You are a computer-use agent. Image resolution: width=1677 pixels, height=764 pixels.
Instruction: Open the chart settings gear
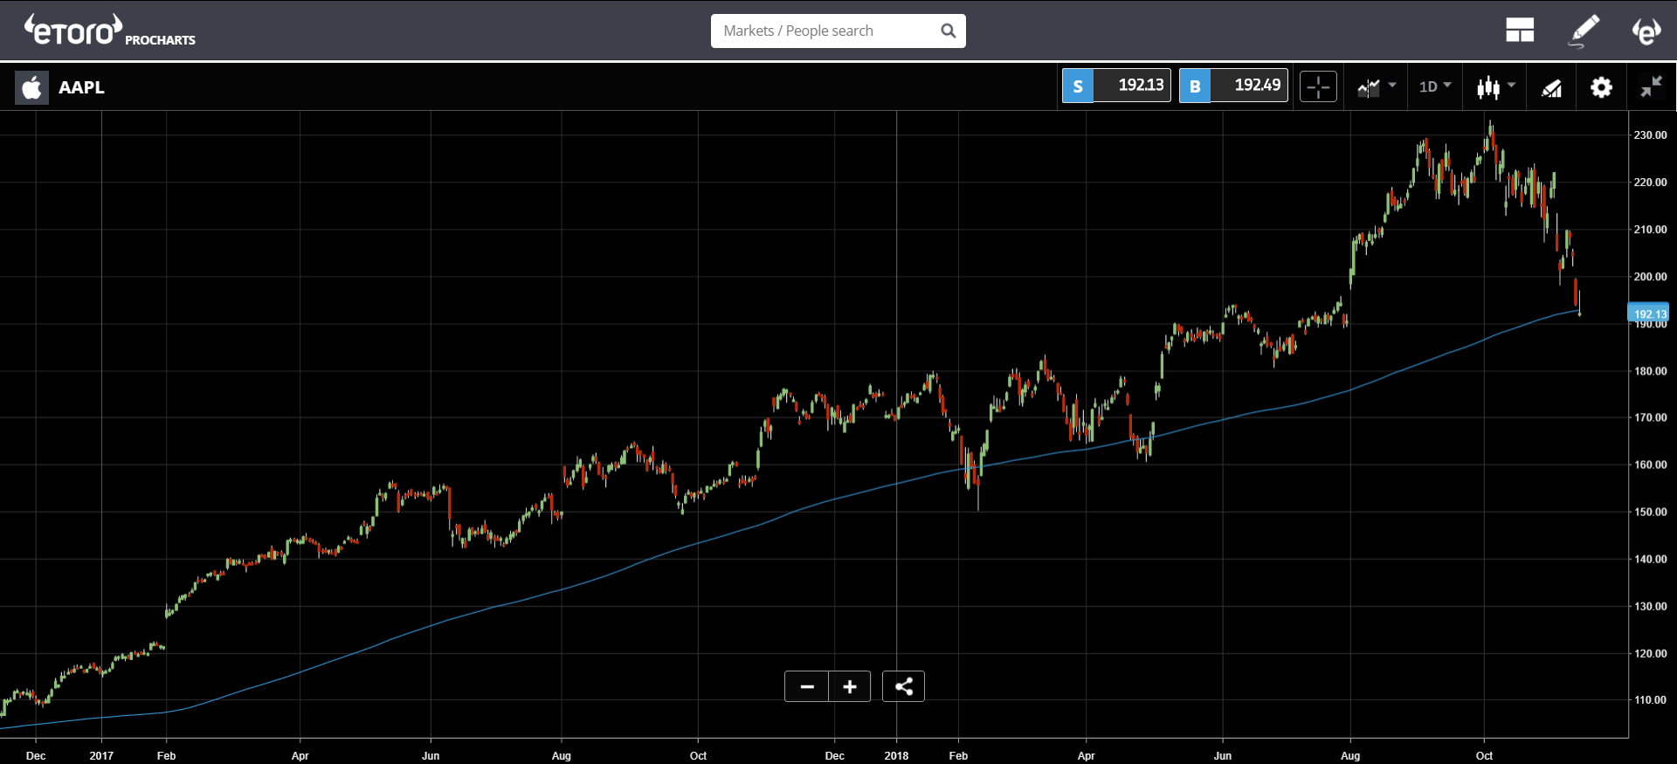click(1601, 86)
